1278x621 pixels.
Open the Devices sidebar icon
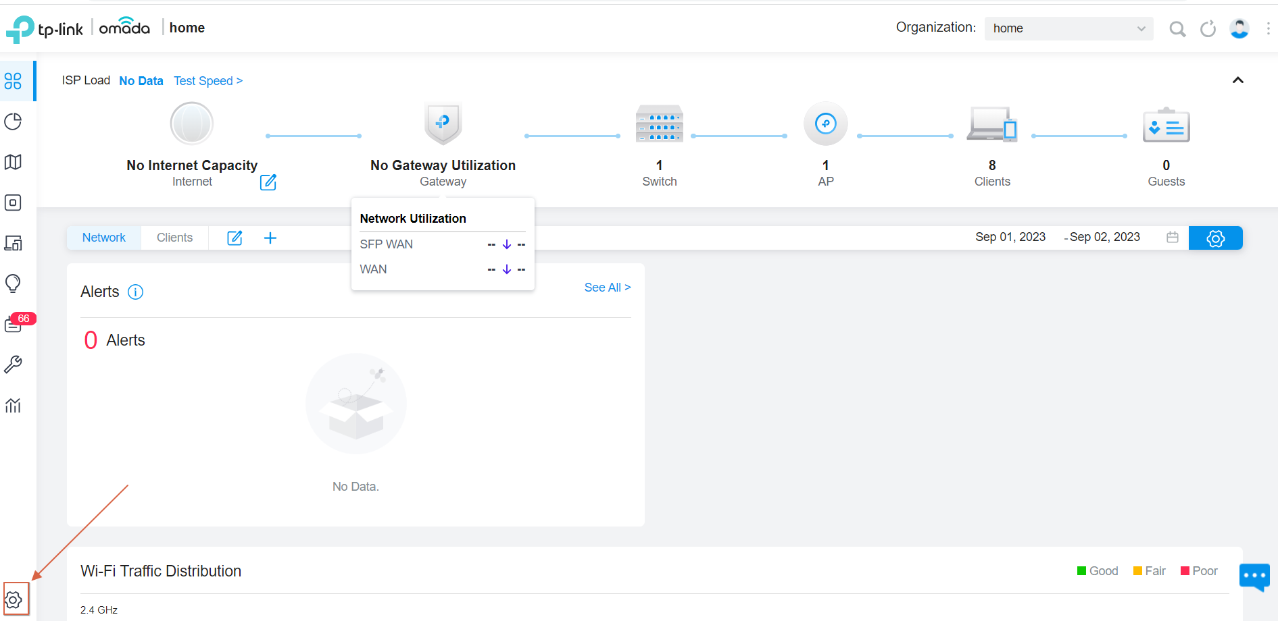(14, 202)
